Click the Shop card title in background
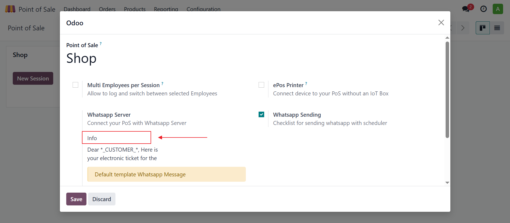 20,55
